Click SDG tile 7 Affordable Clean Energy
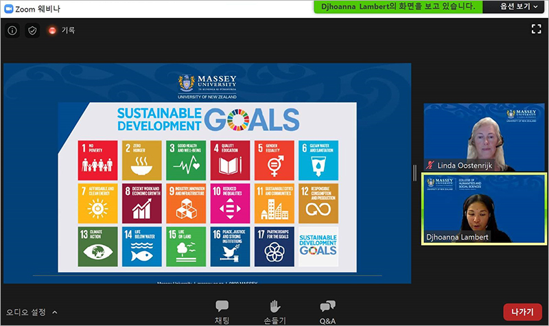Image resolution: width=549 pixels, height=326 pixels. (97, 203)
